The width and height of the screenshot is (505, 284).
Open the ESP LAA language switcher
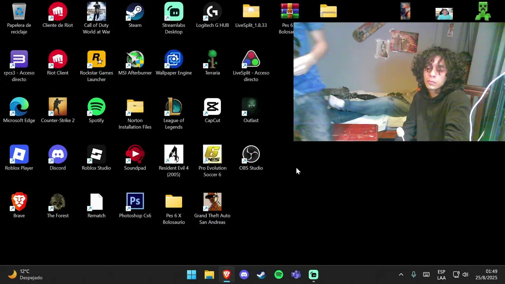point(441,275)
